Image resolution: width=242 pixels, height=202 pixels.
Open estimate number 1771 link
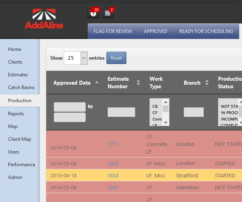point(113,144)
